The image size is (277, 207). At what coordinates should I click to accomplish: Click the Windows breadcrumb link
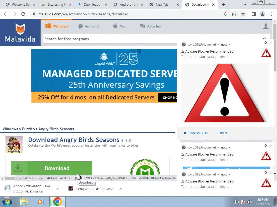[10, 129]
